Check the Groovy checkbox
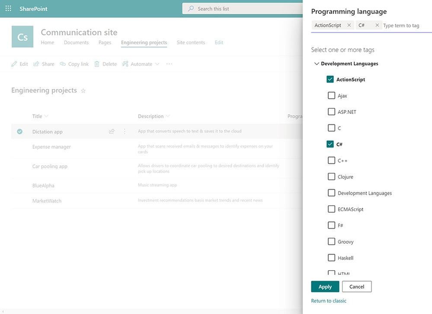Screen dimensions: 432x314 (x=331, y=241)
